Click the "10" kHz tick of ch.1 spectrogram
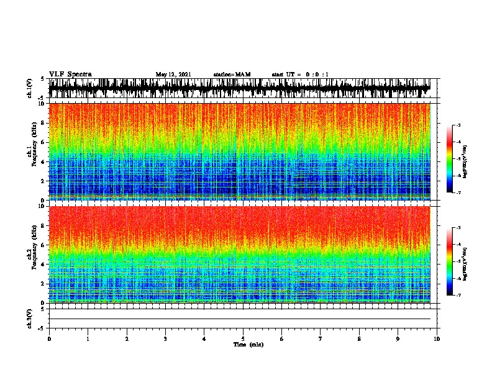 pyautogui.click(x=41, y=104)
